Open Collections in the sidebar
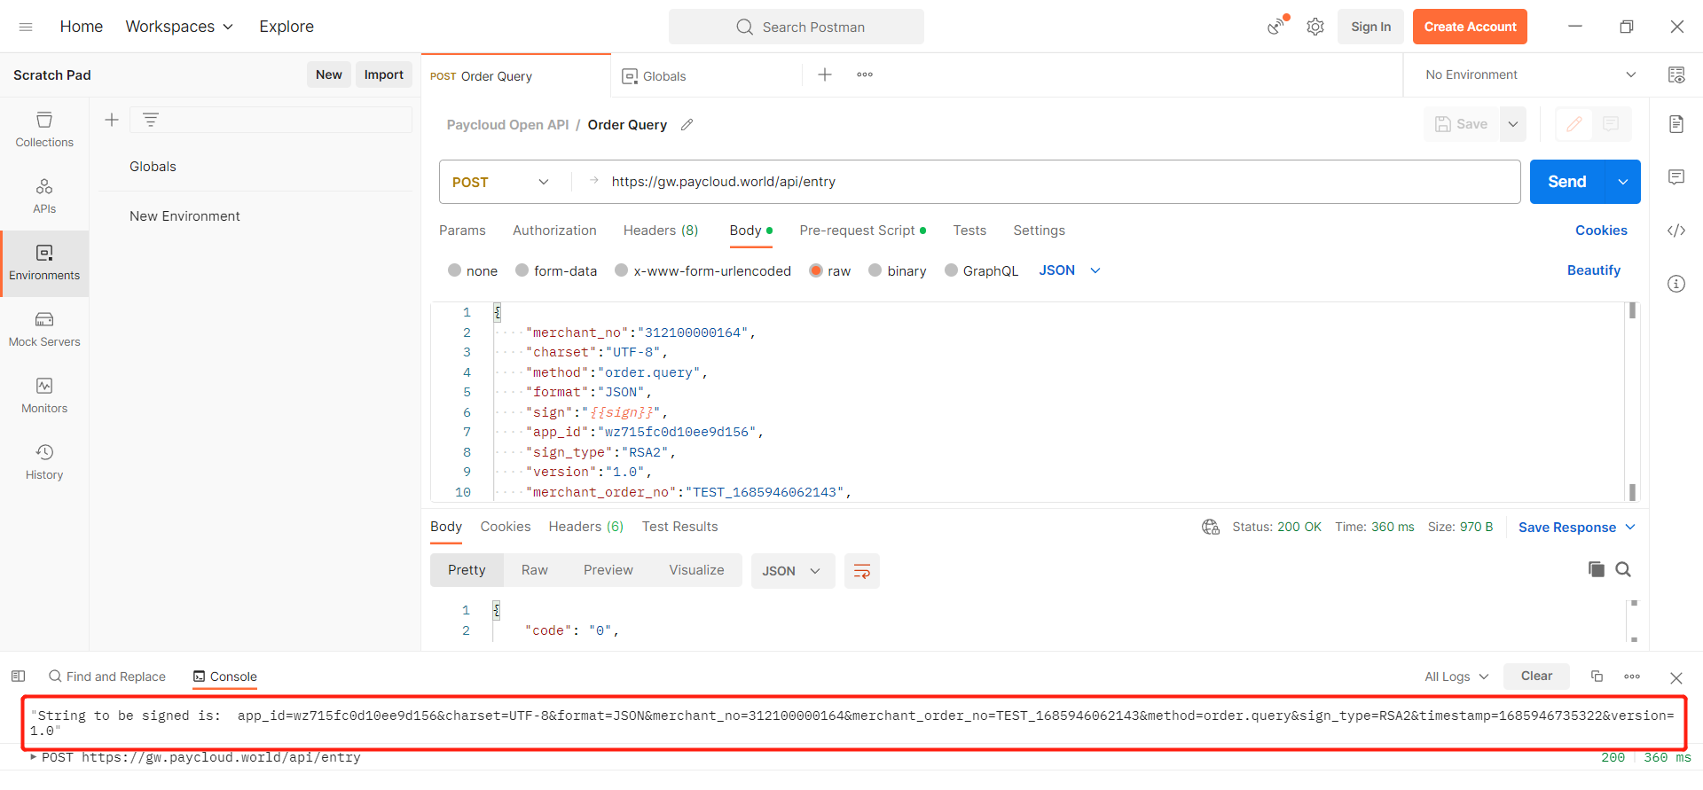Image resolution: width=1703 pixels, height=790 pixels. click(44, 129)
